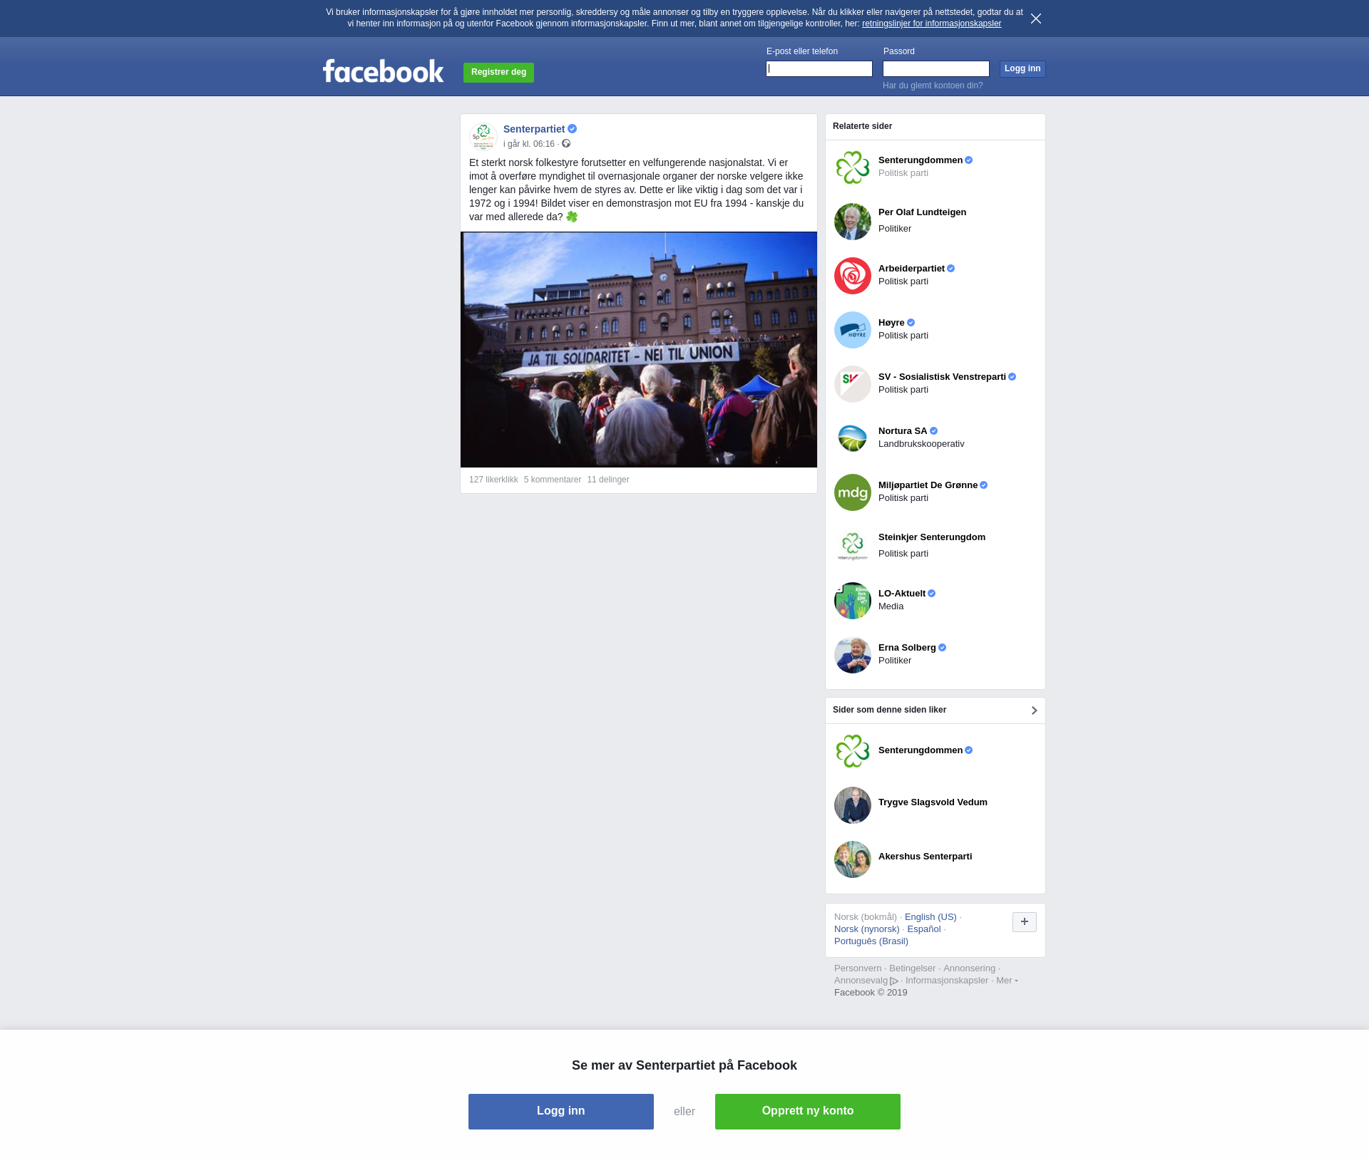The image size is (1369, 1158).
Task: Click Akershus Senterparti profile photo
Action: pos(853,859)
